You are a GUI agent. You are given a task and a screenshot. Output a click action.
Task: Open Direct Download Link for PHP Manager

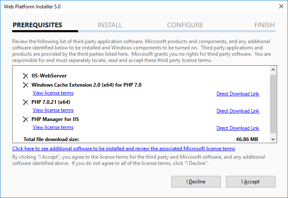[x=238, y=128]
